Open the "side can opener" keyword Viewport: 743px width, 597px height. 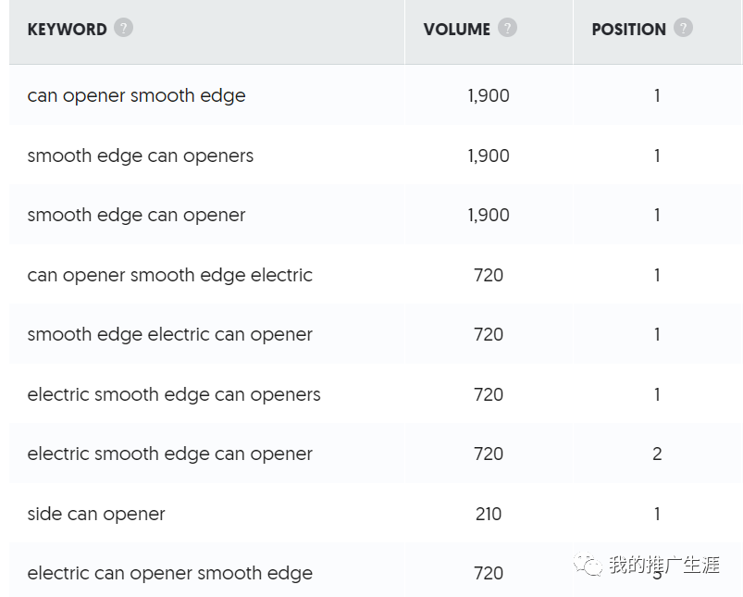[x=96, y=514]
